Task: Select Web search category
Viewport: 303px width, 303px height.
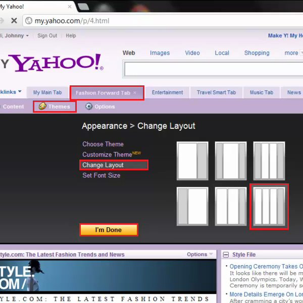Action: (x=129, y=53)
